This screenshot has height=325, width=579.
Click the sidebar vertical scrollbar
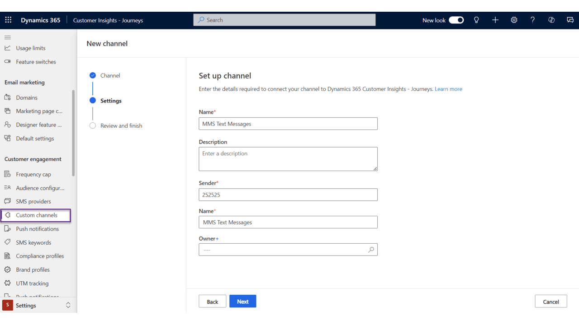click(x=73, y=134)
